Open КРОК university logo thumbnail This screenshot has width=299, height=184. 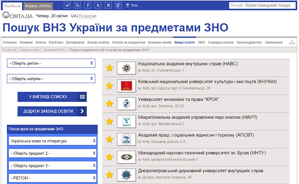[126, 104]
